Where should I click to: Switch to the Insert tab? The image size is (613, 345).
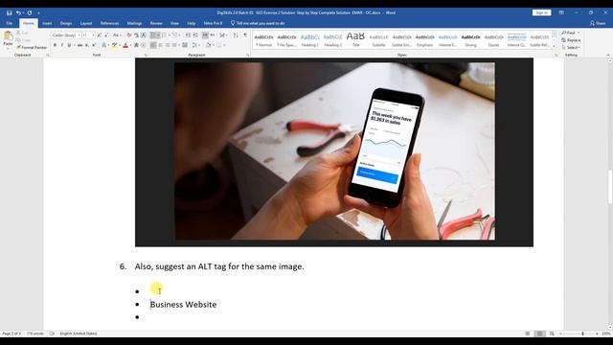click(x=47, y=23)
